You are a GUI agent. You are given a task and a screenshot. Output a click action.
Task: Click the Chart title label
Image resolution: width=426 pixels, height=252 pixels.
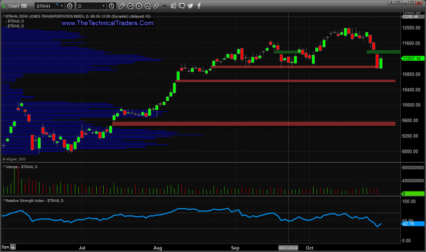pos(14,6)
